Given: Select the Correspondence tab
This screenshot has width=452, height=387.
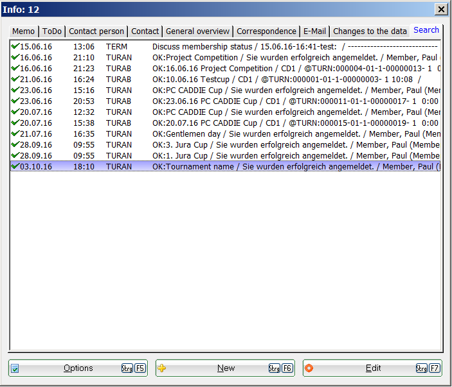Looking at the screenshot, I should (266, 31).
